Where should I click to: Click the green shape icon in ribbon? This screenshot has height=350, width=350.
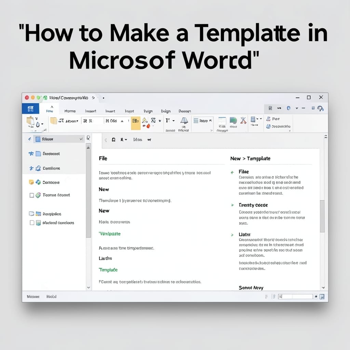pos(233,121)
